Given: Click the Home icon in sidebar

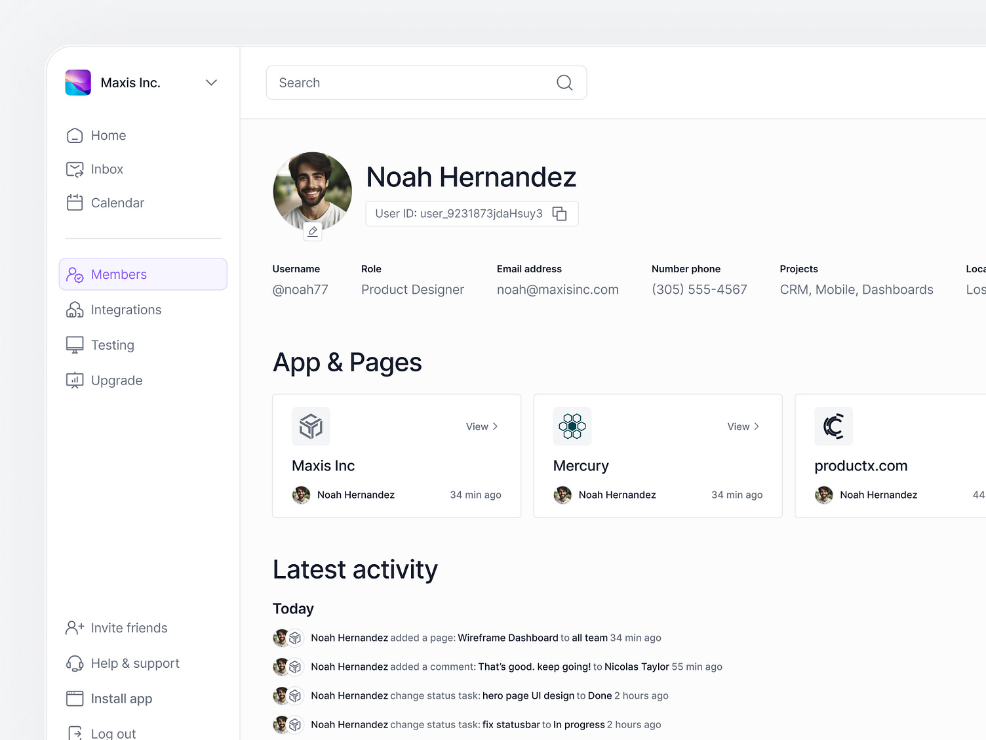Looking at the screenshot, I should (75, 135).
